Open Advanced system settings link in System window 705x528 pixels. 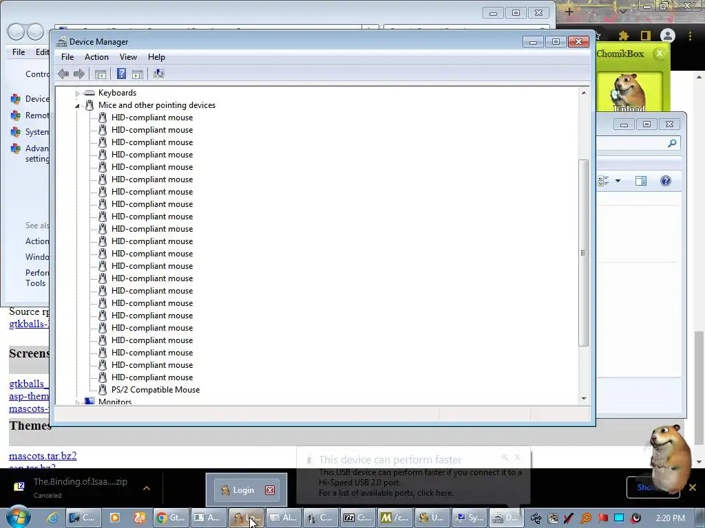click(x=37, y=153)
